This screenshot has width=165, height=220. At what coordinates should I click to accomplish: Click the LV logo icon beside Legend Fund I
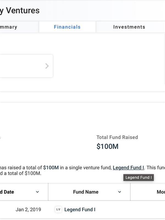[x=58, y=210]
